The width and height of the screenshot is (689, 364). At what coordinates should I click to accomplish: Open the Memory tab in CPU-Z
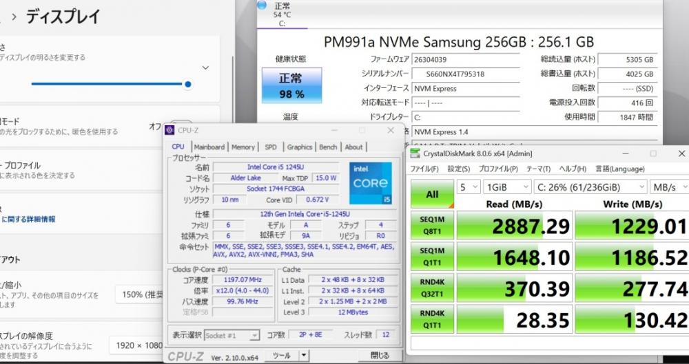243,147
